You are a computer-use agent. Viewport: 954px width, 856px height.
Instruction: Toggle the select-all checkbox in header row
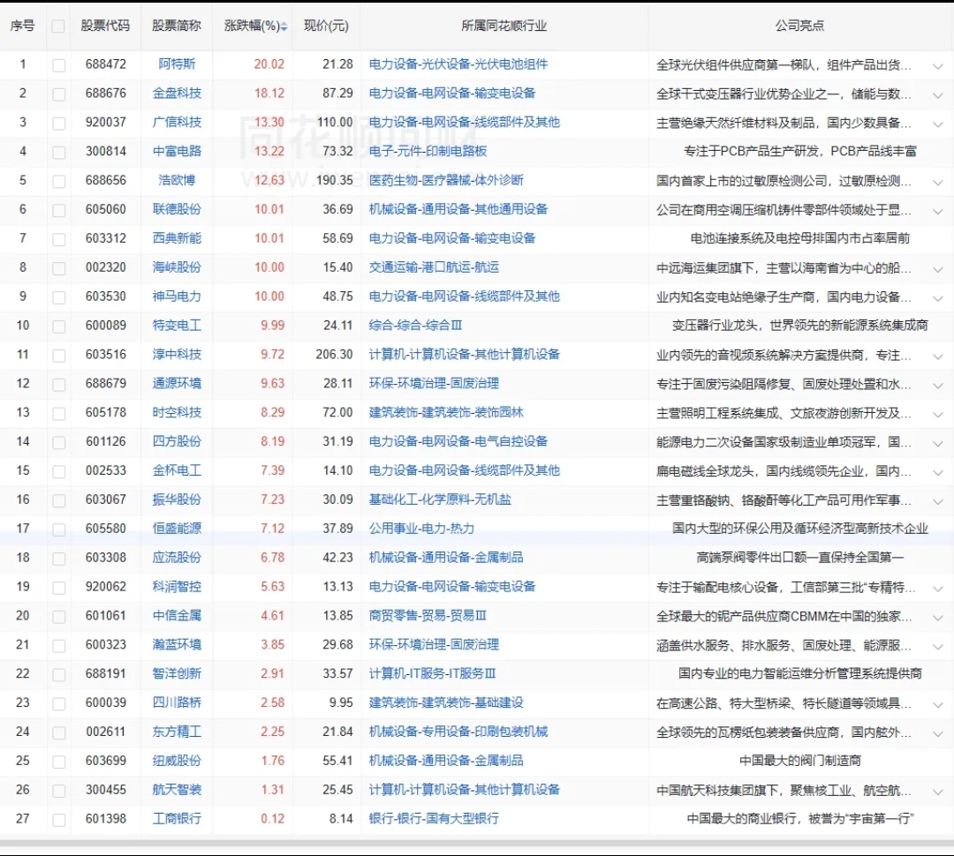point(58,26)
